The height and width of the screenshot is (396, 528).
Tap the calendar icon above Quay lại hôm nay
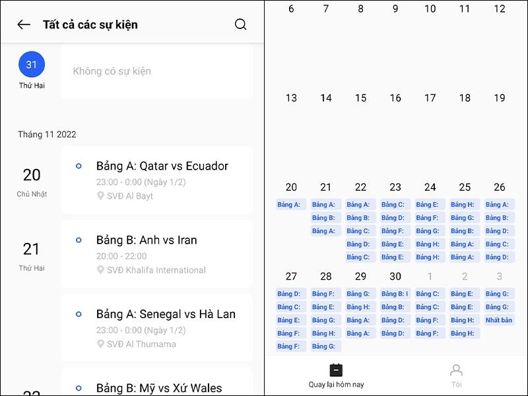tap(336, 370)
